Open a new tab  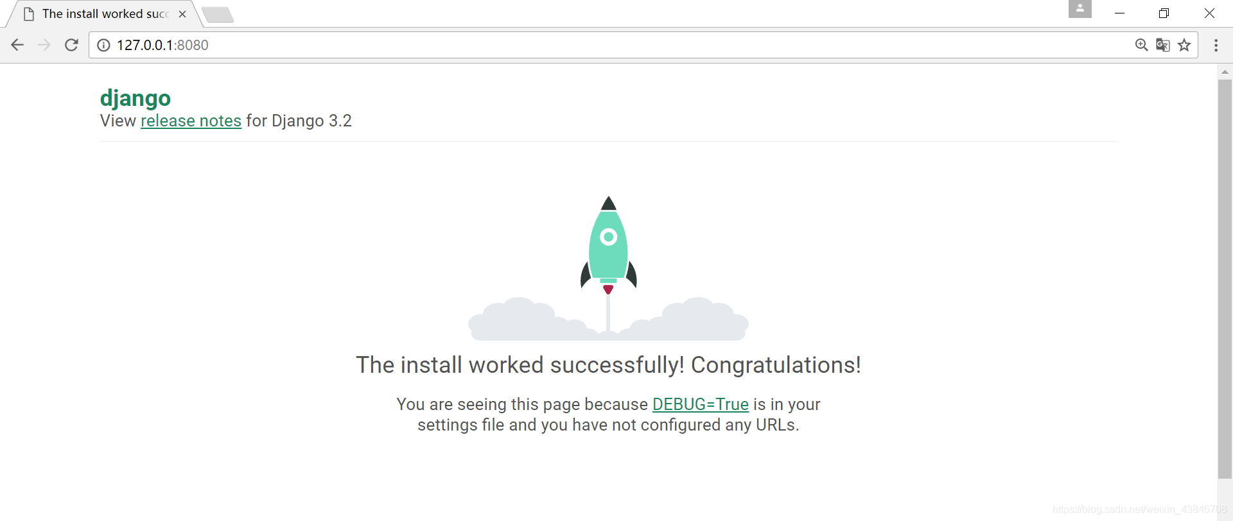(218, 14)
